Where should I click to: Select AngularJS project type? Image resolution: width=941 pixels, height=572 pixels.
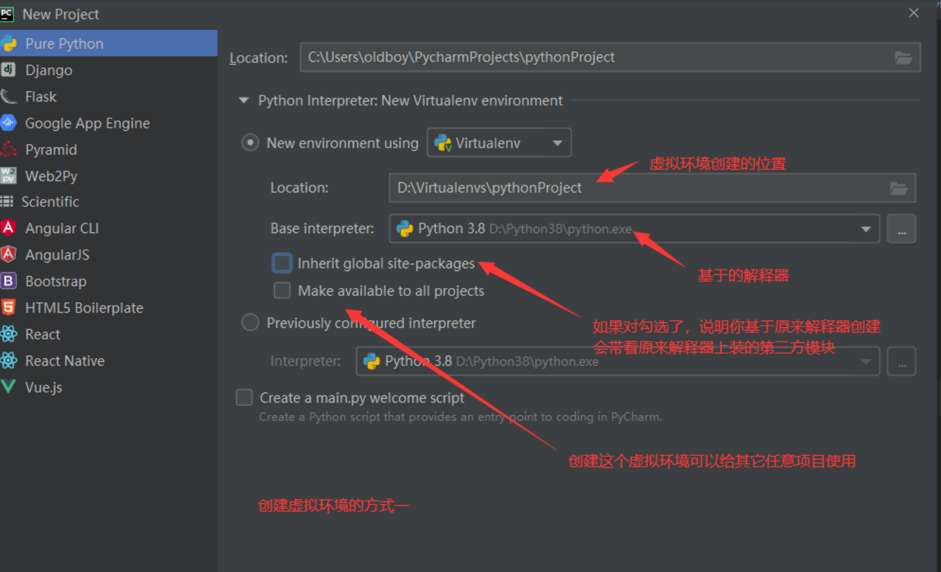(x=109, y=254)
